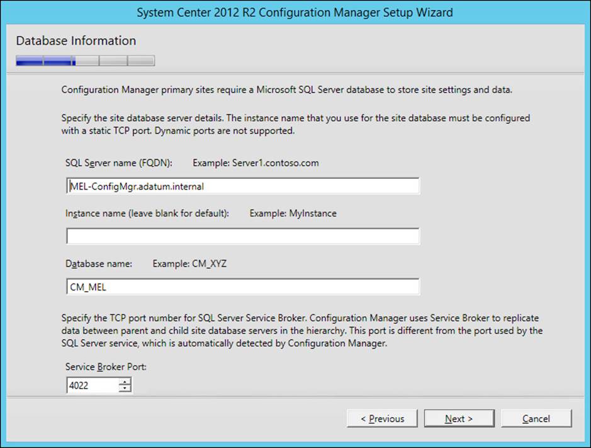Cancel the setup wizard

tap(536, 418)
